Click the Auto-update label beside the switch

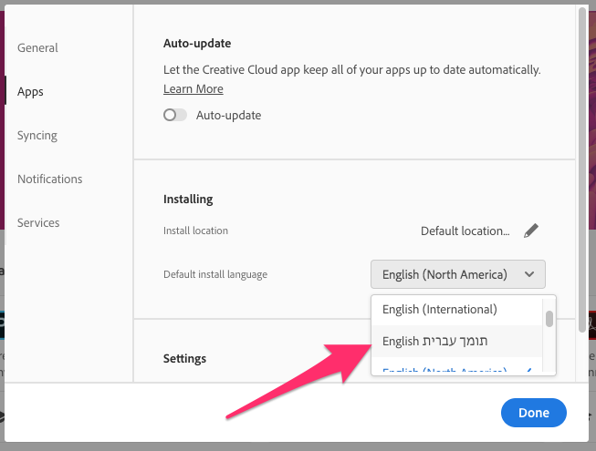click(228, 116)
